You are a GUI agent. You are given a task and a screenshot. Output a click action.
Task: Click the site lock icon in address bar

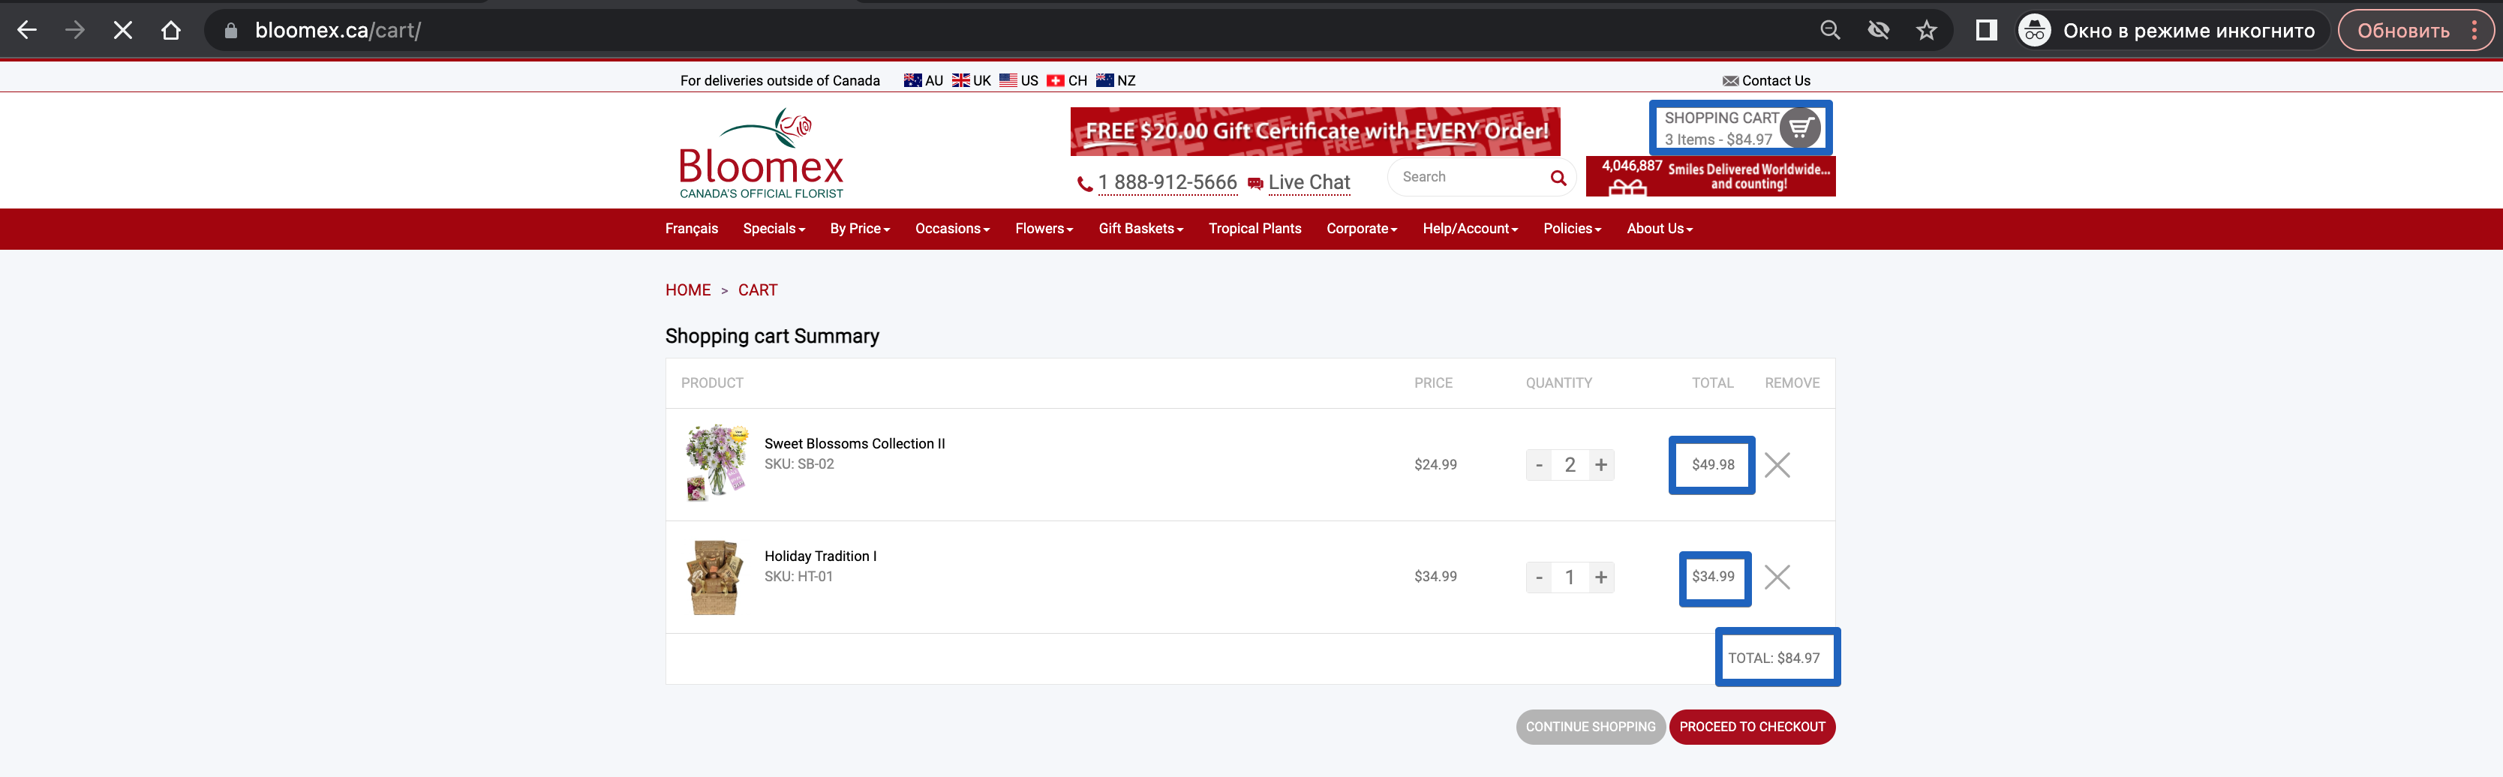click(x=230, y=30)
